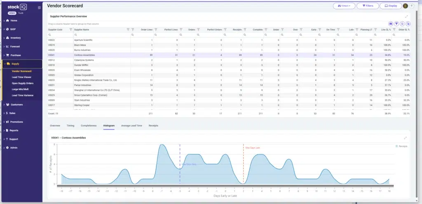Click the Max Days Late marker line

click(243, 164)
